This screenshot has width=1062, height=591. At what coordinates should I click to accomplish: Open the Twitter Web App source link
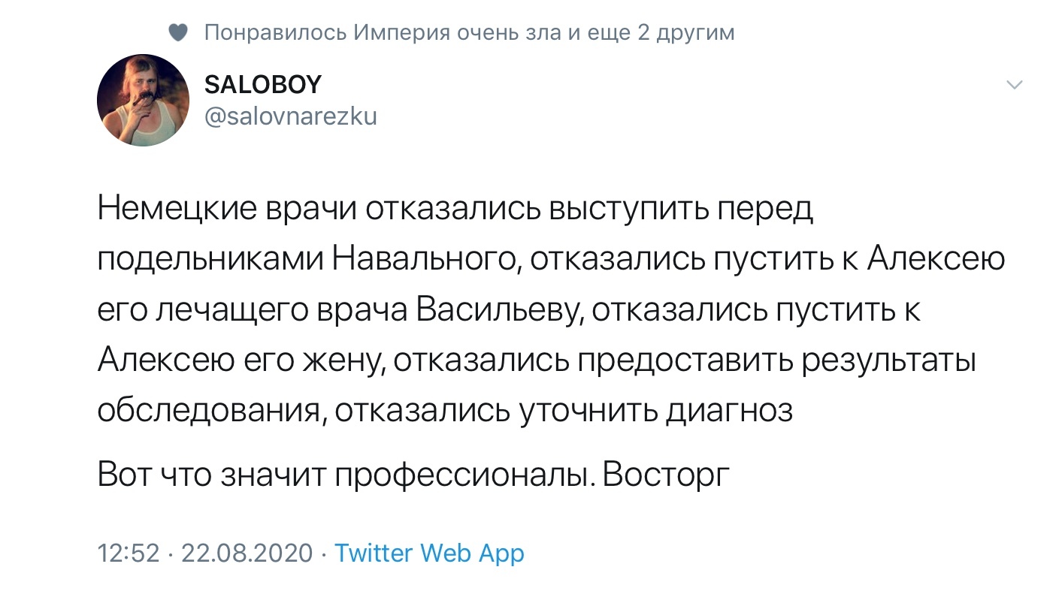429,553
